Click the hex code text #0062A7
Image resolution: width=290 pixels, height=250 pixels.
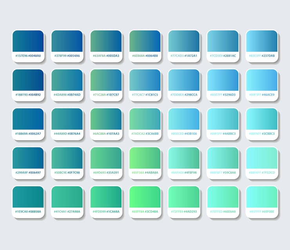(35, 134)
